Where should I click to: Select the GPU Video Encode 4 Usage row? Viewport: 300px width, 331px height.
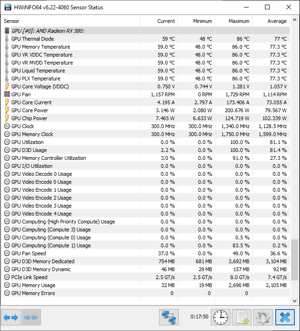point(146,214)
